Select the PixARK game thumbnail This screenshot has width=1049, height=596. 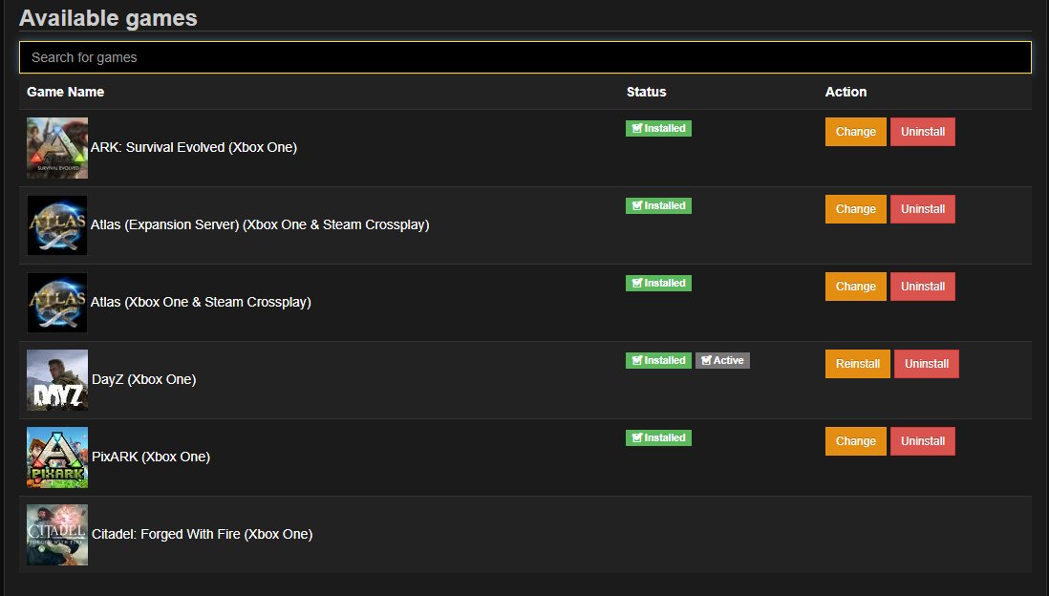click(57, 458)
